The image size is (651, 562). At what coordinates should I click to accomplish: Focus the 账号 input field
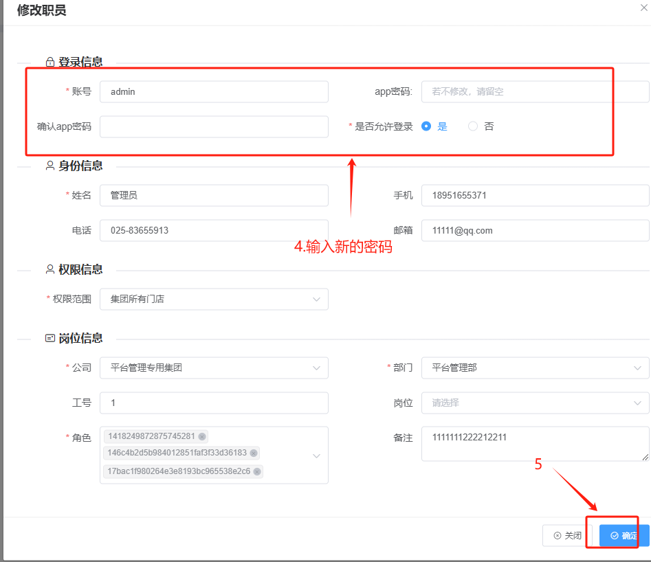tap(214, 91)
